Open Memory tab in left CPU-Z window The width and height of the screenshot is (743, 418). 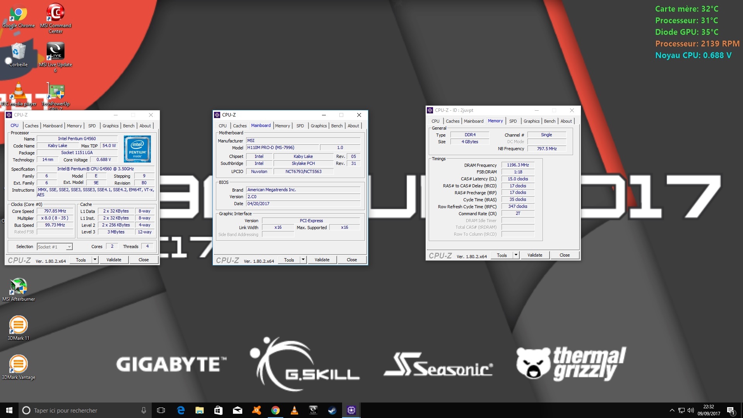tap(74, 126)
